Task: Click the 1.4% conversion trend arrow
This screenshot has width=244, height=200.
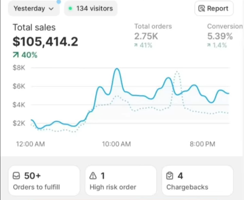Action: tap(209, 46)
